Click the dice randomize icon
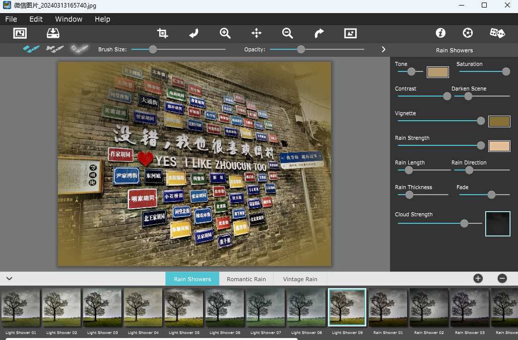The width and height of the screenshot is (518, 340). click(x=497, y=33)
